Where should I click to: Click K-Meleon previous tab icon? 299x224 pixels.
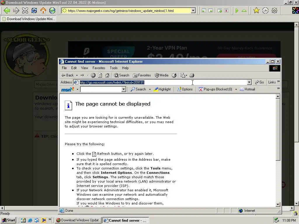[204, 10]
